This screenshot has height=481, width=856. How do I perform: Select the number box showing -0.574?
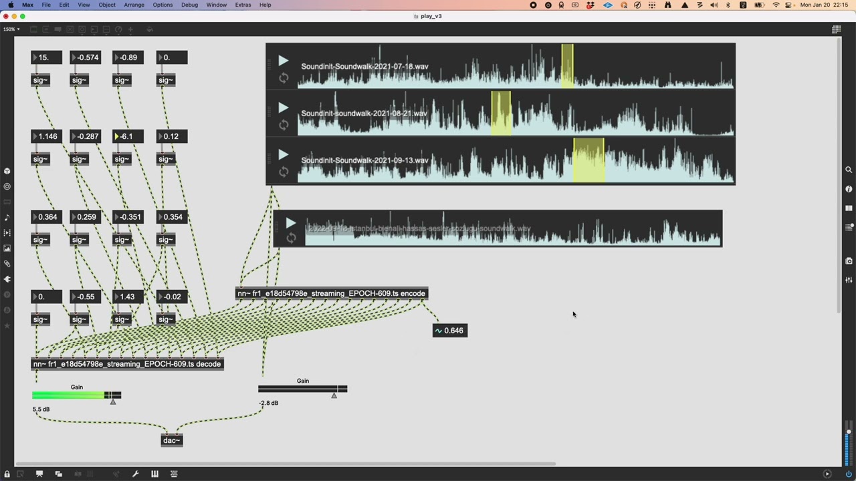pyautogui.click(x=86, y=57)
